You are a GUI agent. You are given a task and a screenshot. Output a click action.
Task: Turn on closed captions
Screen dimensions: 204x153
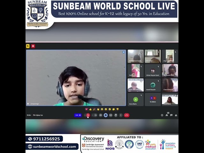click(101, 115)
